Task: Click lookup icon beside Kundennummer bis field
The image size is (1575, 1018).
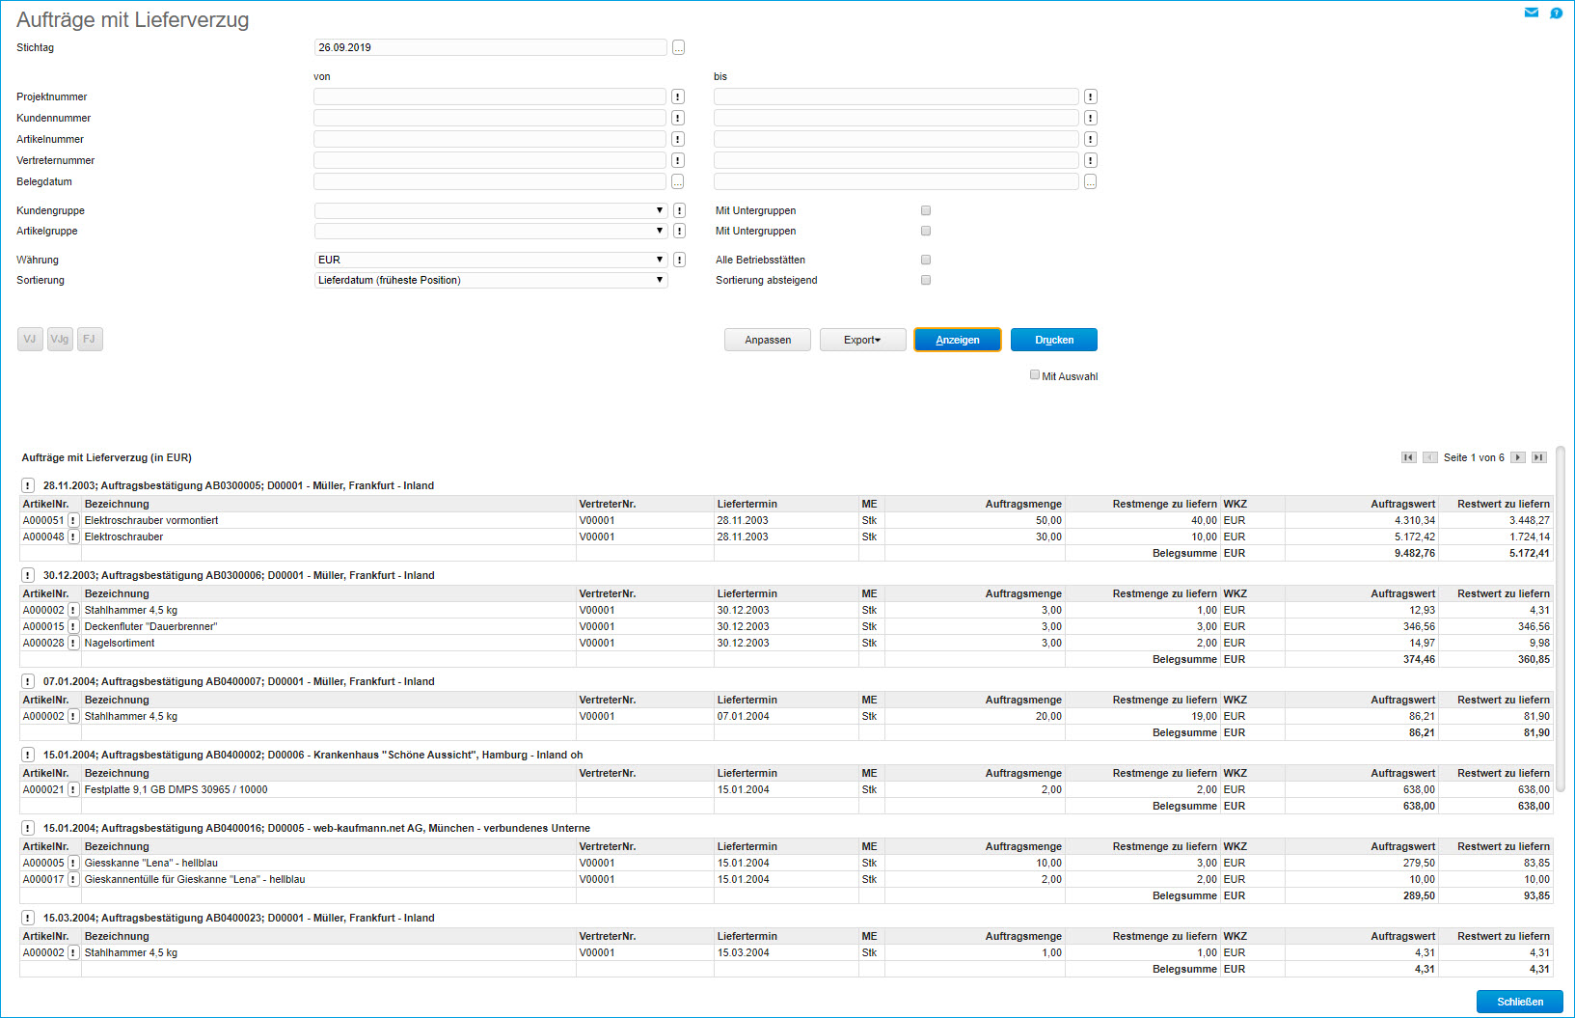Action: pyautogui.click(x=1090, y=118)
